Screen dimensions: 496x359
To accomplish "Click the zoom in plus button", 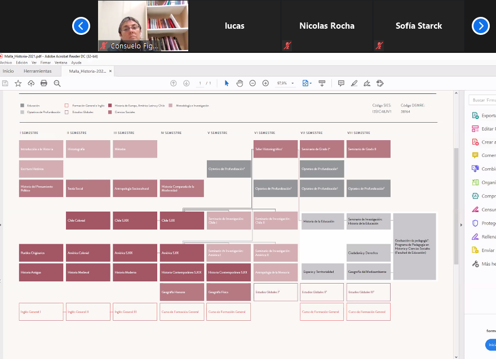I will tap(265, 83).
